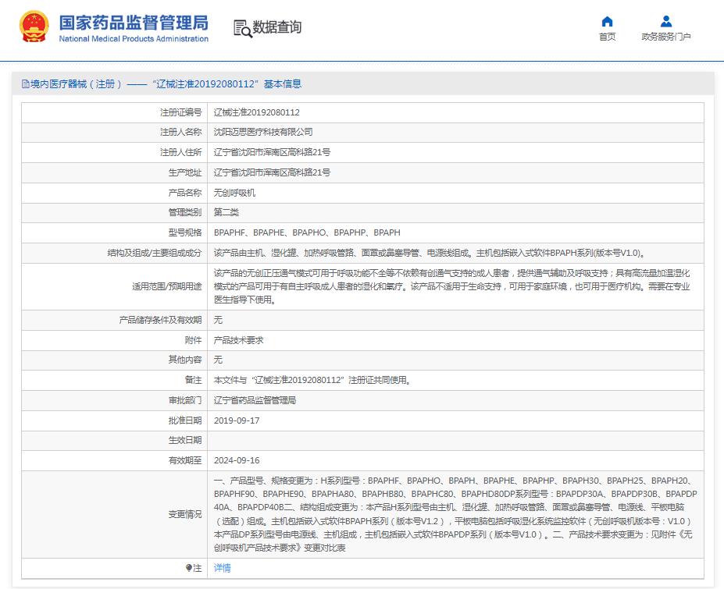Click expiry date 2024-09-16
This screenshot has height=589, width=724.
(x=237, y=460)
